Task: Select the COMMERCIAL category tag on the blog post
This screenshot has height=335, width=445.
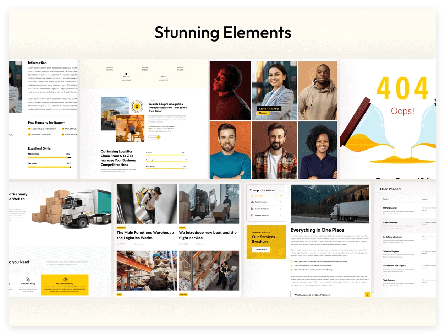Action: (x=121, y=228)
